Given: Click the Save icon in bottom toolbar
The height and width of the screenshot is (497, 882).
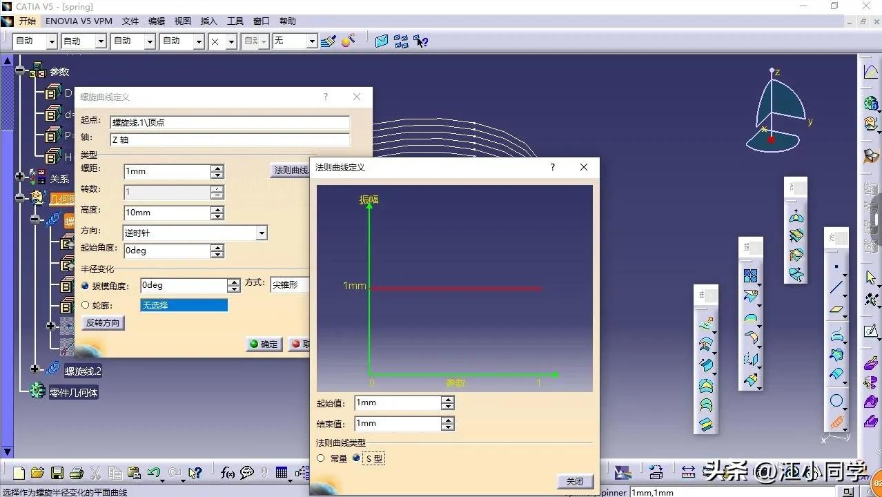Looking at the screenshot, I should [57, 473].
